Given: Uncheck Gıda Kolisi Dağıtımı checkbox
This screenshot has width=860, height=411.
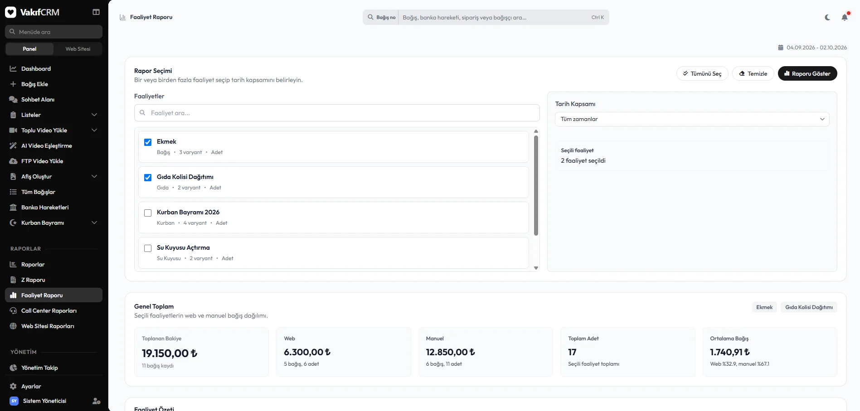Looking at the screenshot, I should [148, 178].
